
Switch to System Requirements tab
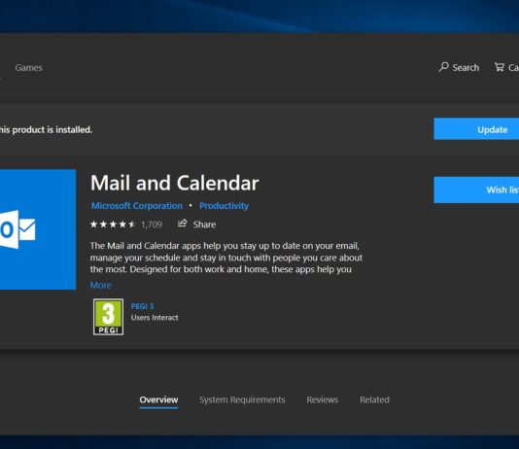[242, 399]
